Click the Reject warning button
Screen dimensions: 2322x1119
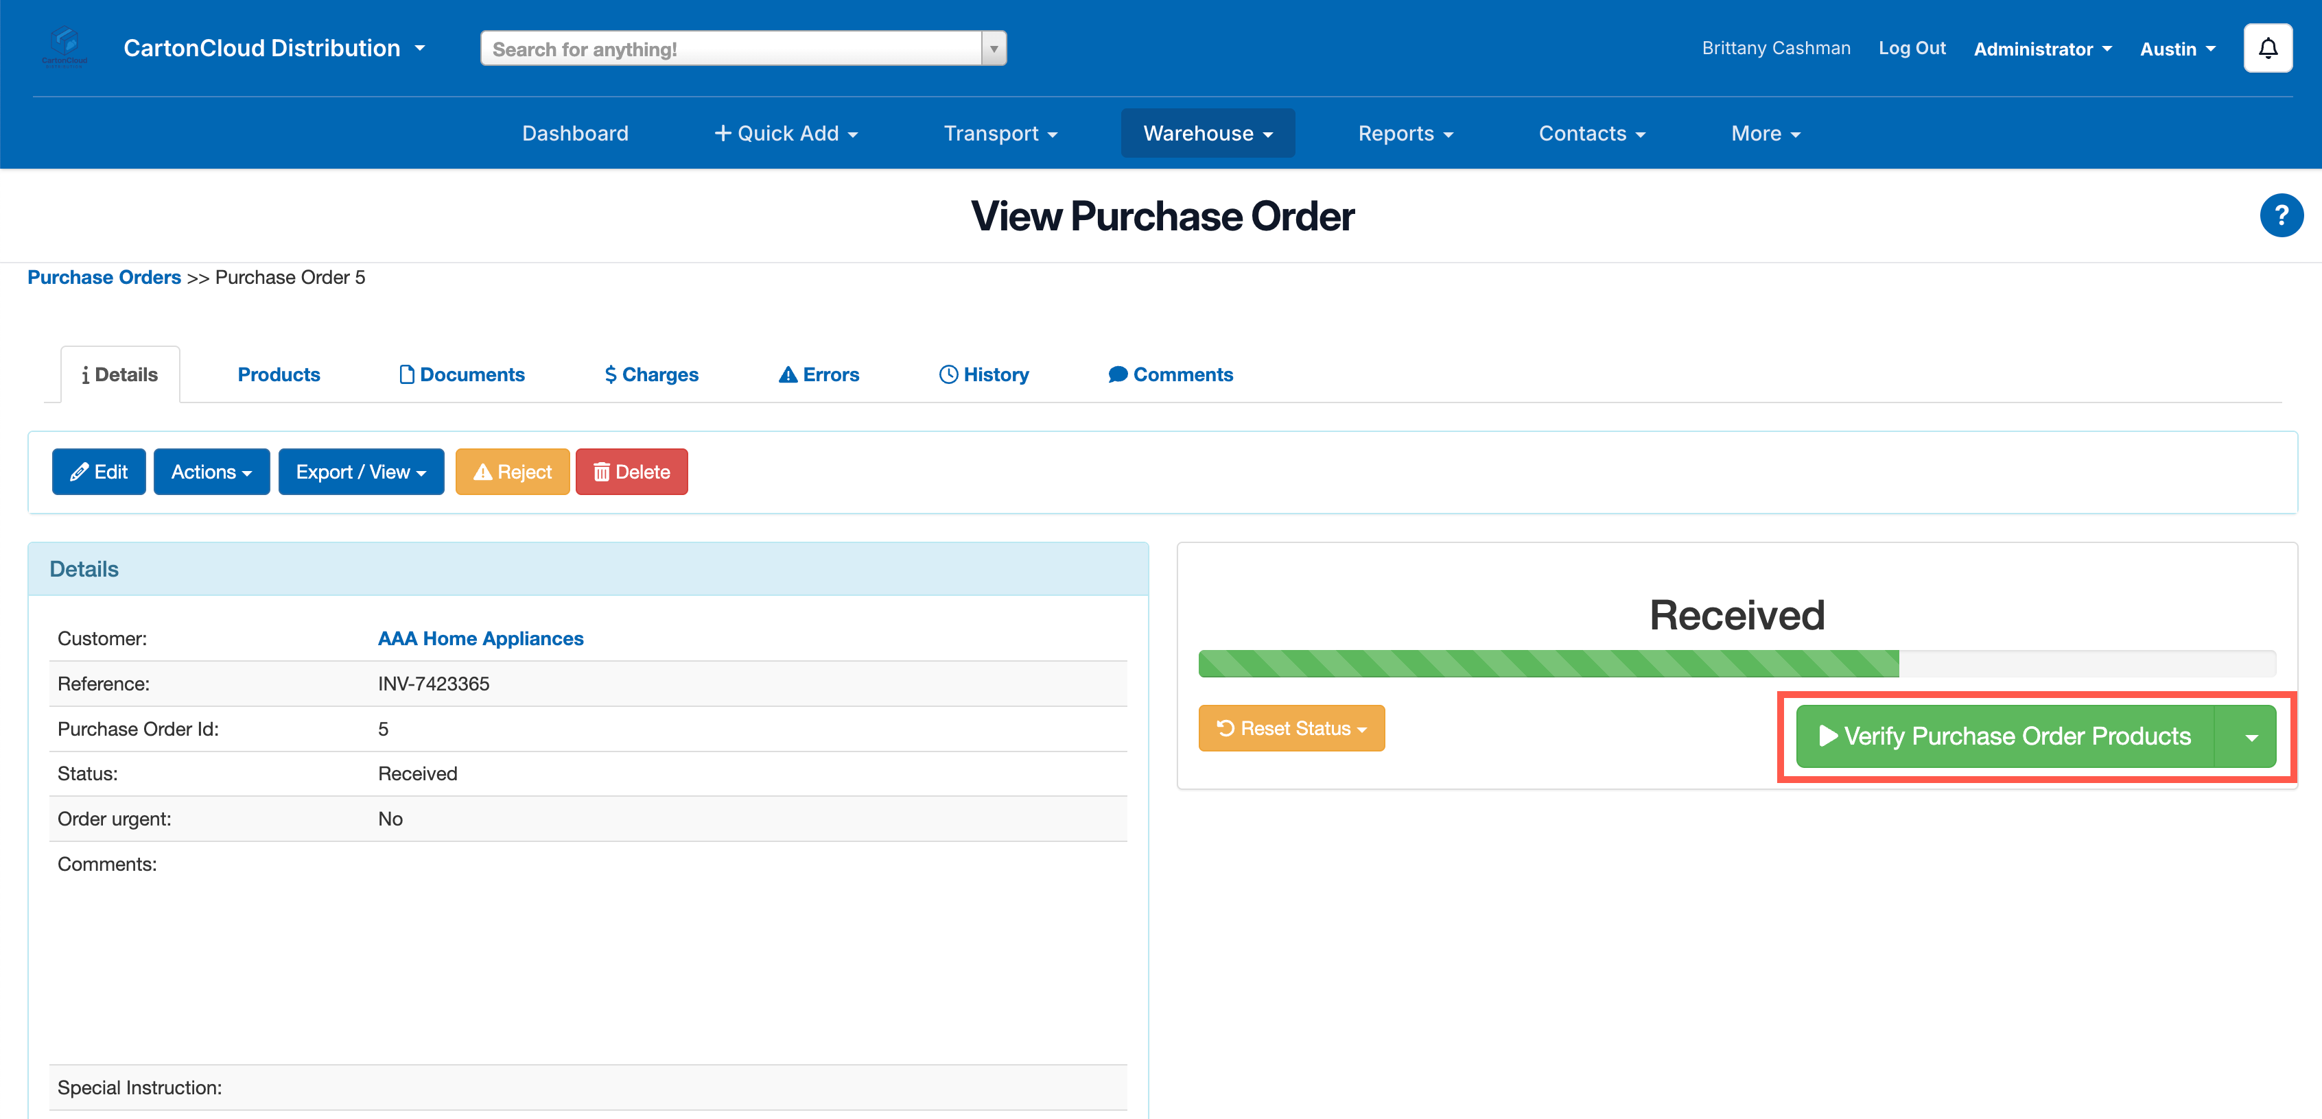[512, 472]
